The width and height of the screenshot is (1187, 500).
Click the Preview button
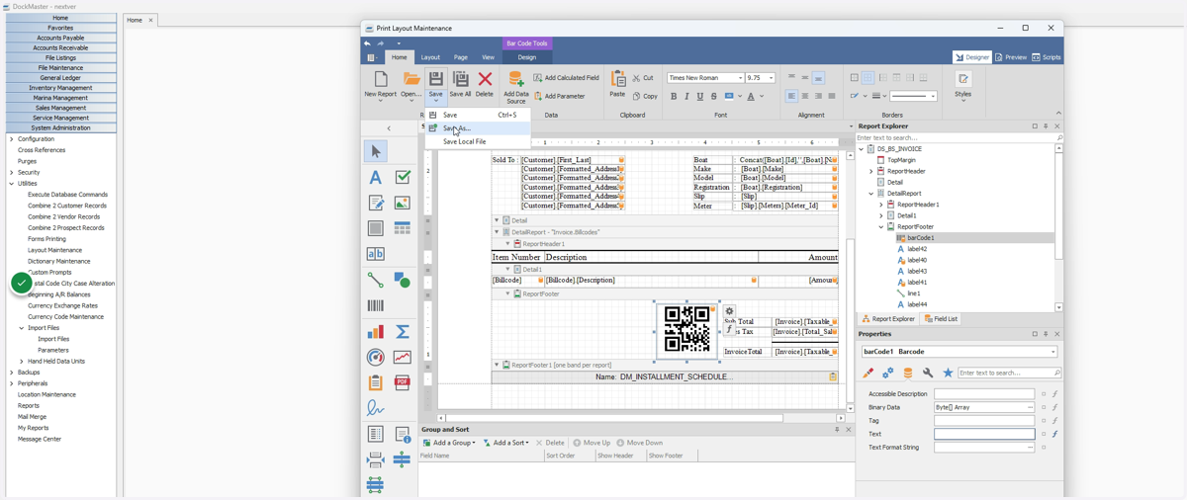1011,57
